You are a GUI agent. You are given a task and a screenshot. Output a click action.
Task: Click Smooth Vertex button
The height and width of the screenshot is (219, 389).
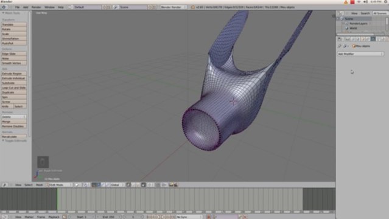[x=14, y=63]
